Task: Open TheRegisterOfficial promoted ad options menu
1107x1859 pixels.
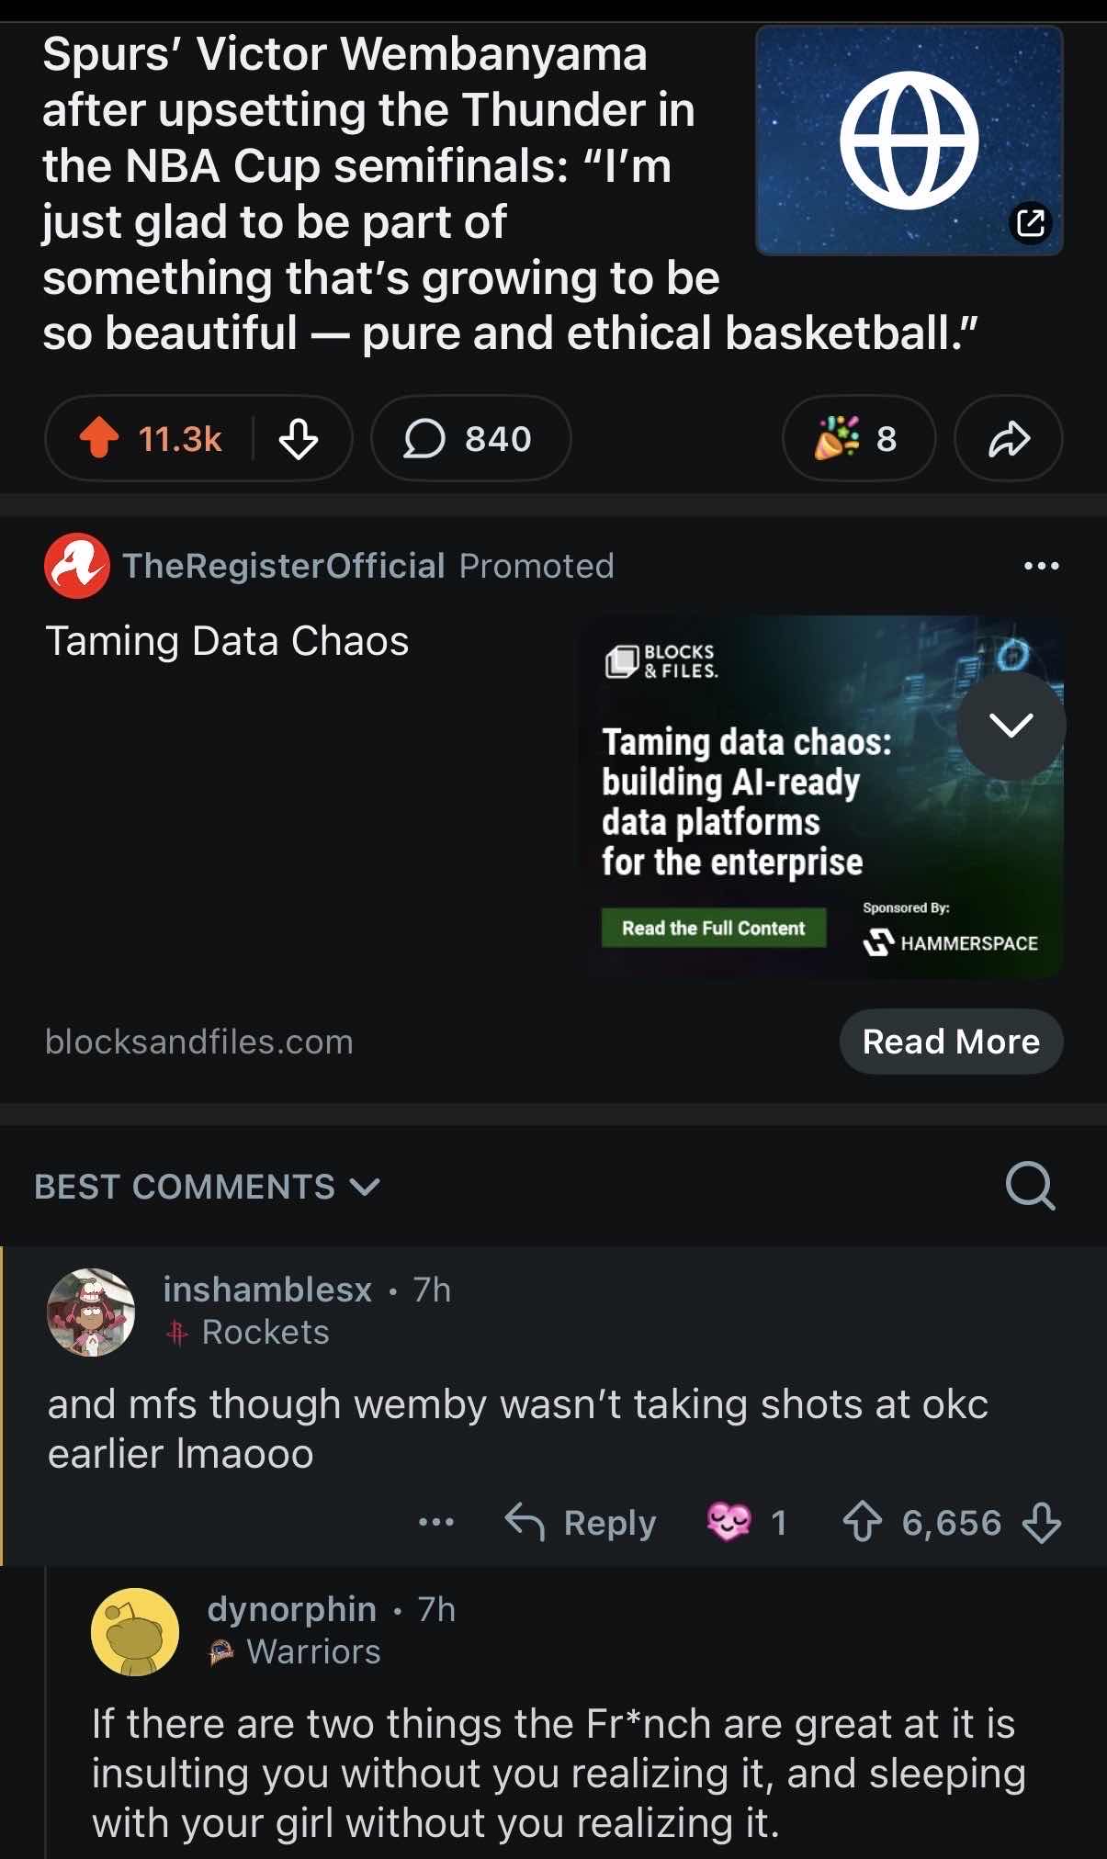Action: pos(1041,566)
